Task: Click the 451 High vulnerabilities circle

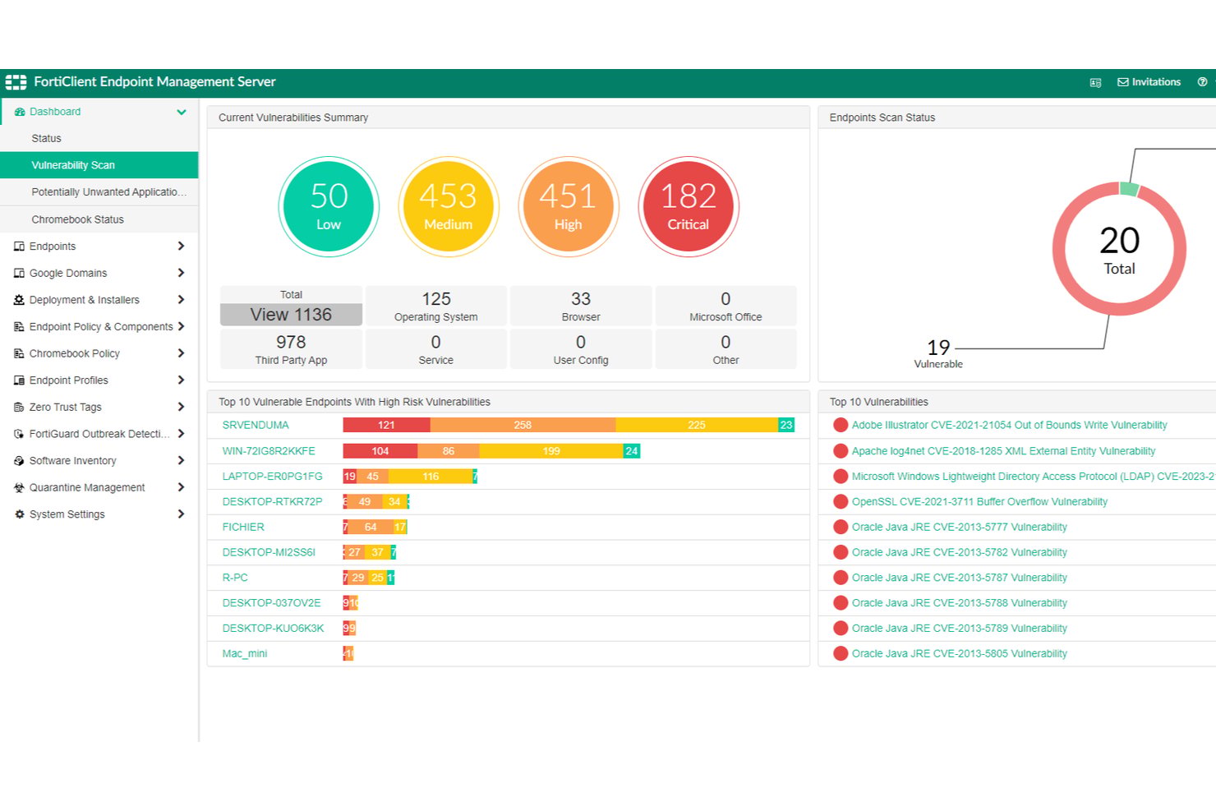Action: (x=569, y=206)
